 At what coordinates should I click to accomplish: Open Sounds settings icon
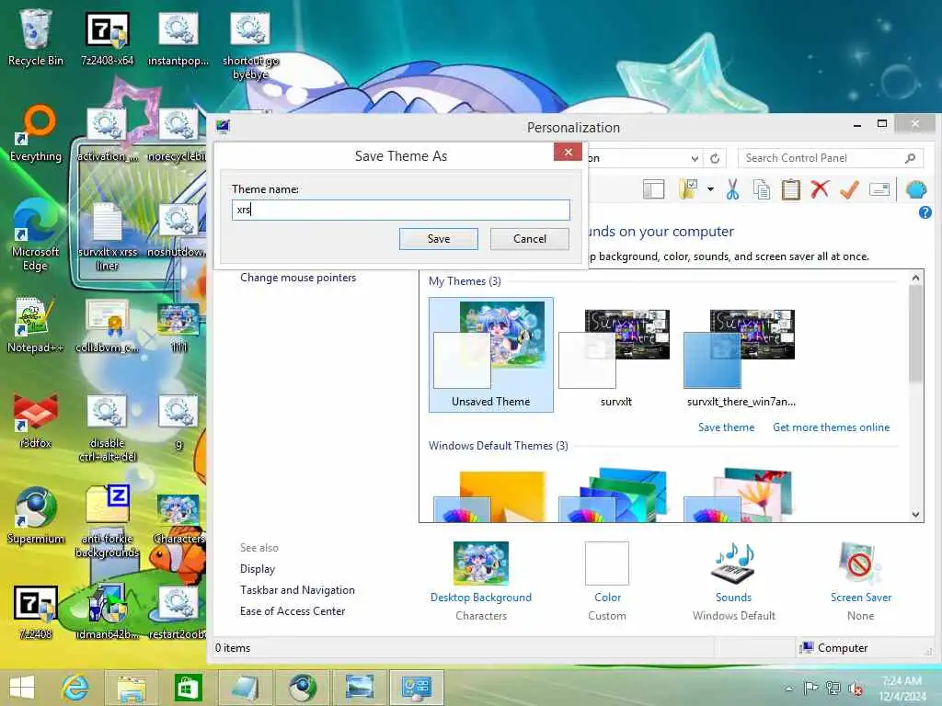[x=733, y=564]
